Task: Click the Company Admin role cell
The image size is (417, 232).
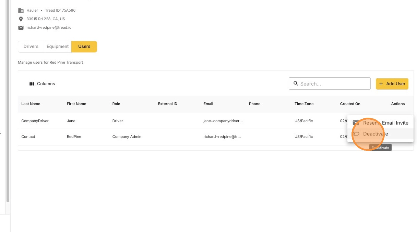Action: 127,137
